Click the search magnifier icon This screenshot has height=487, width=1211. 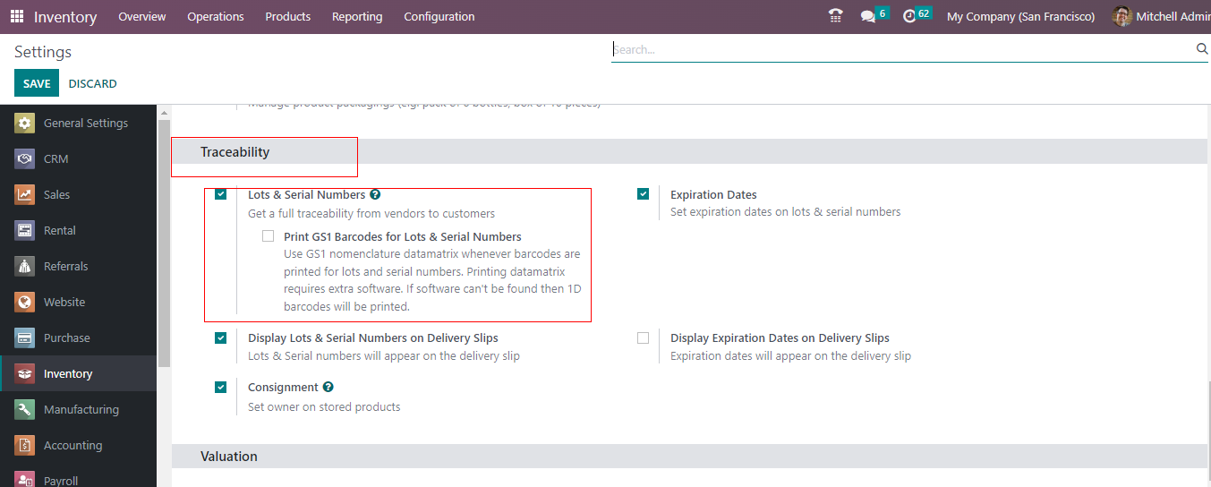coord(1202,49)
